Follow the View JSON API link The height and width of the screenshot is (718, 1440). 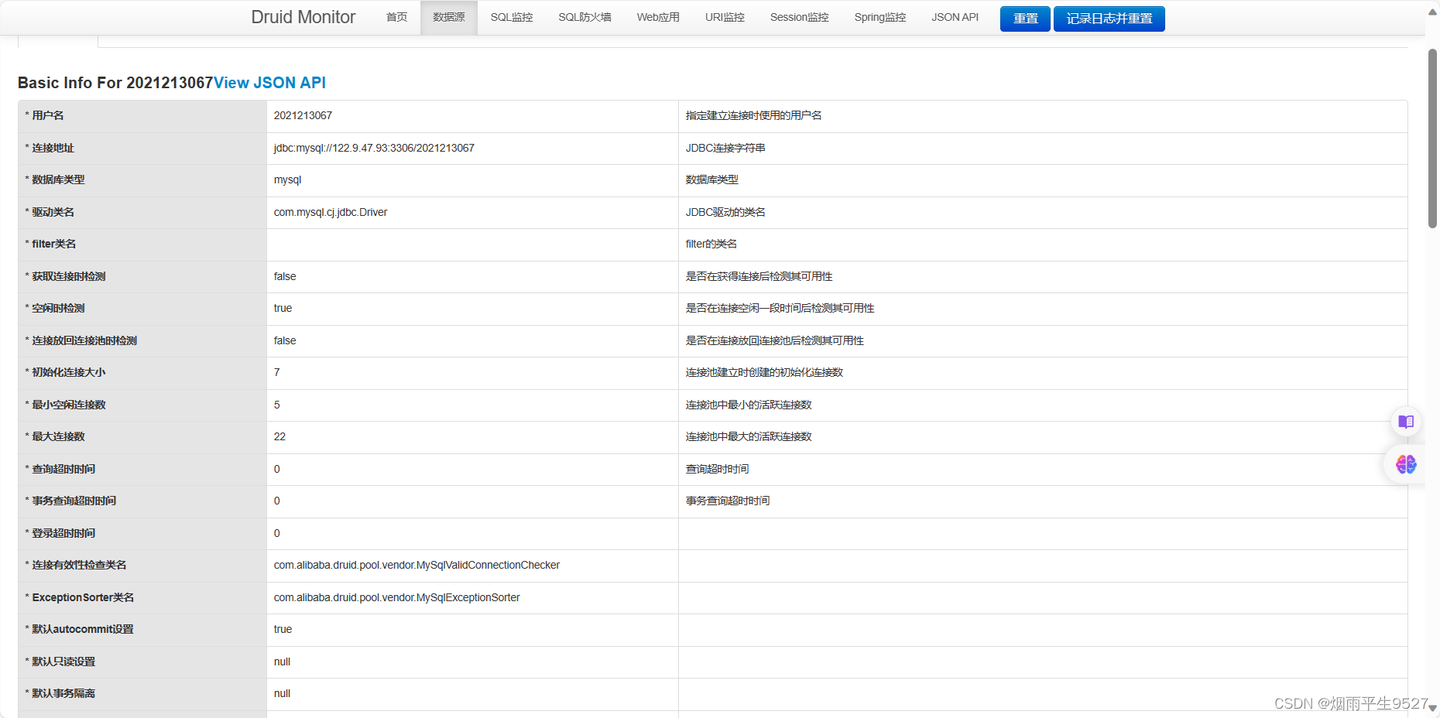(269, 83)
